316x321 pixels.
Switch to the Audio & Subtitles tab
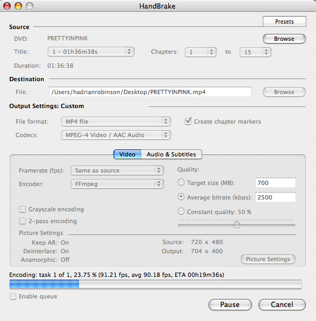coord(171,154)
